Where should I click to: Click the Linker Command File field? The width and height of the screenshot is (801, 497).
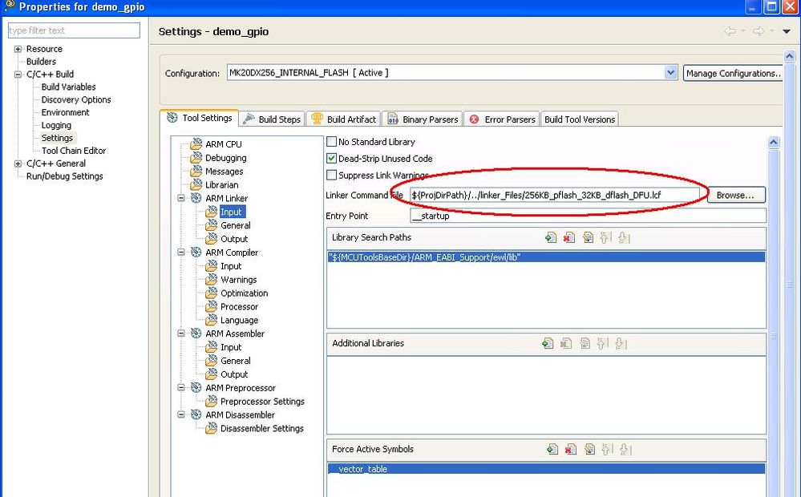coord(556,195)
